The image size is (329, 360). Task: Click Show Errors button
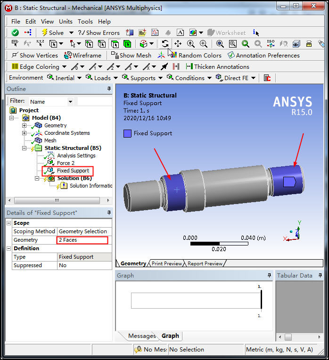coord(99,33)
